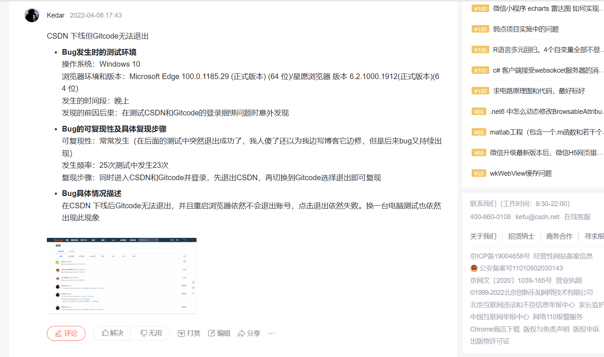Open the 关于我们 footer menu item
Viewport: 604px width, 357px height.
[483, 236]
